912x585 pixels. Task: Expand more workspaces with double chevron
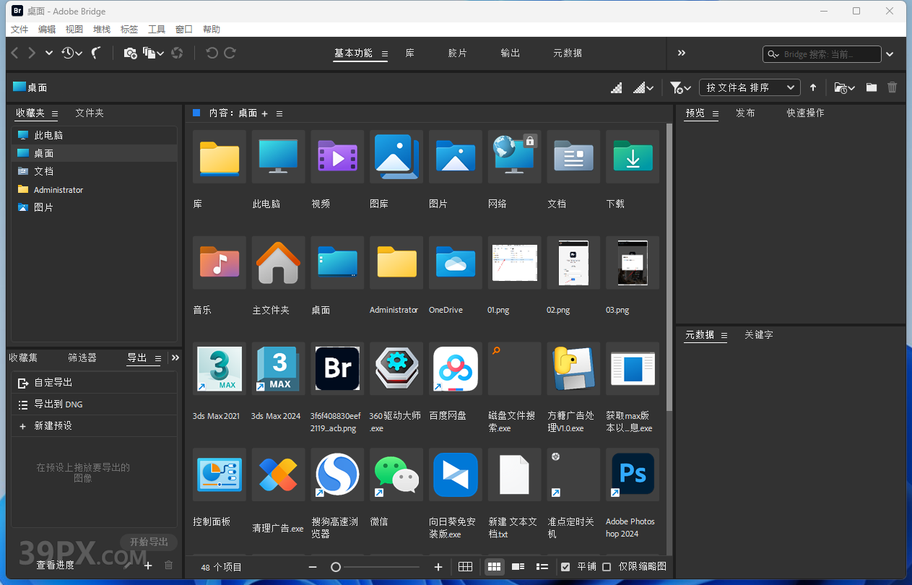682,53
